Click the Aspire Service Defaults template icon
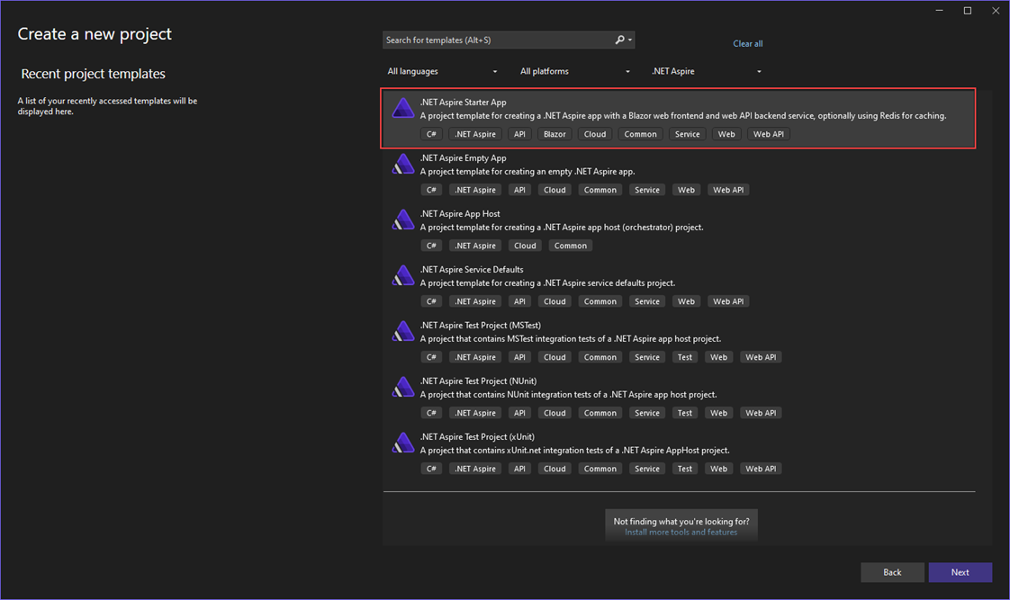Viewport: 1010px width, 600px height. (x=403, y=276)
